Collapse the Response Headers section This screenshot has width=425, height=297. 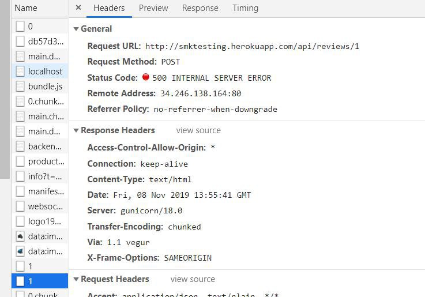(x=76, y=130)
